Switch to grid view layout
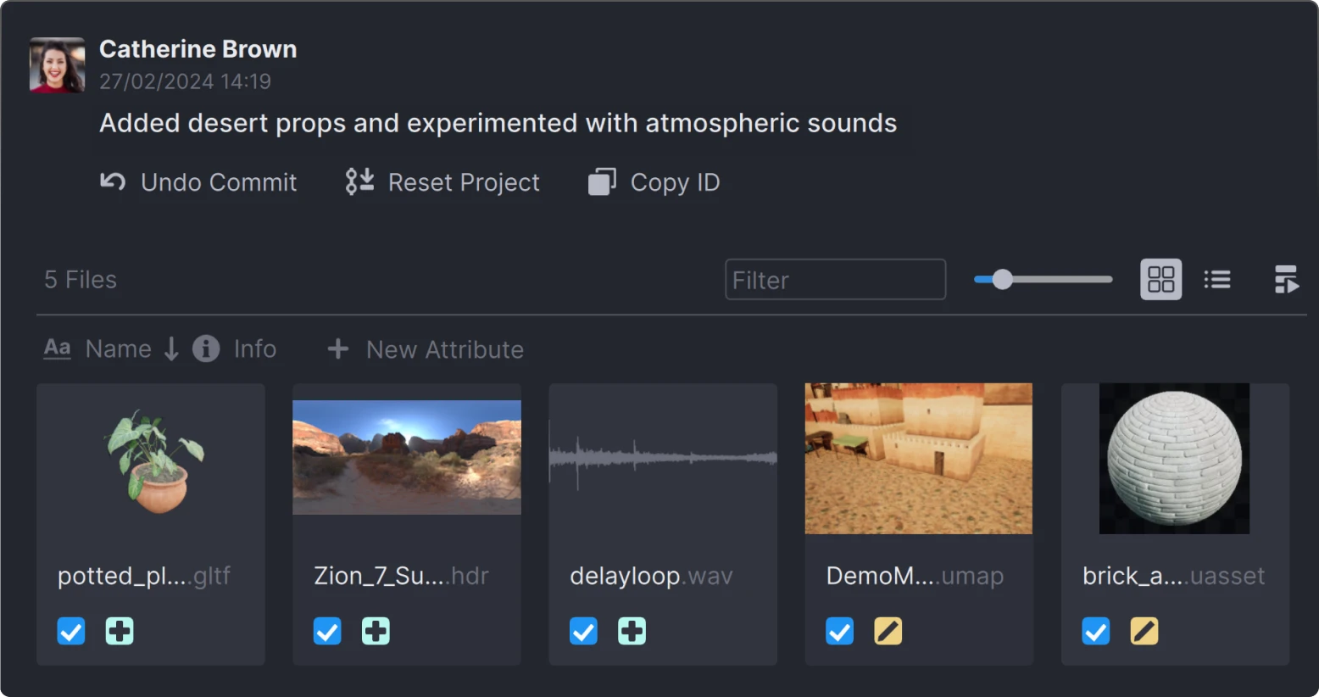The image size is (1319, 697). point(1160,279)
